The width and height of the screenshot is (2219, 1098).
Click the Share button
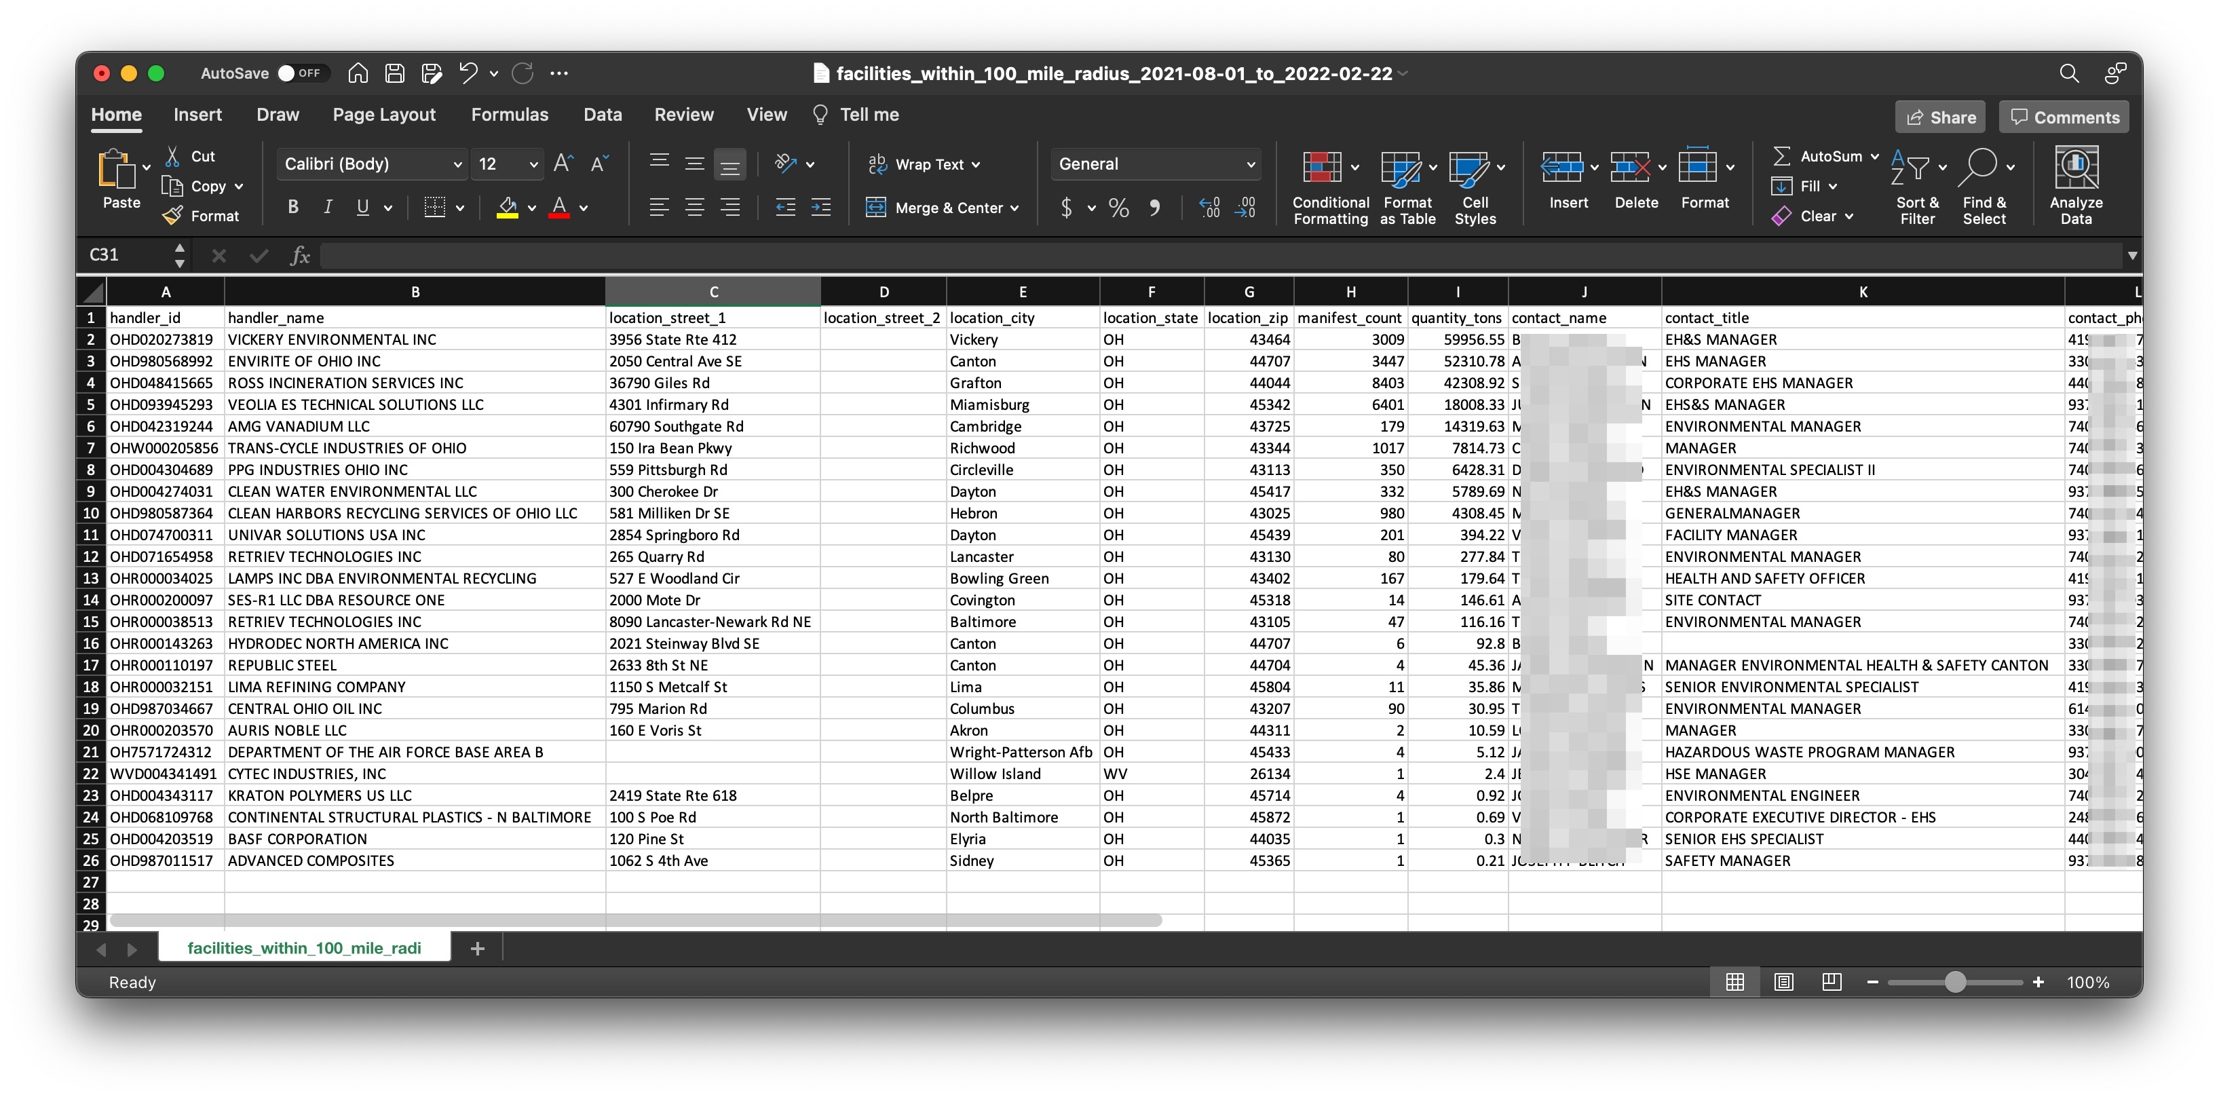tap(1940, 117)
